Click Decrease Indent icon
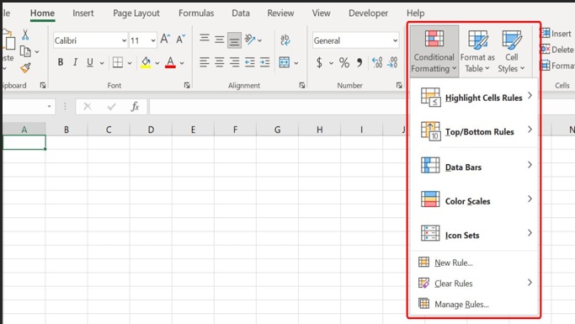This screenshot has height=324, width=575. [x=250, y=62]
